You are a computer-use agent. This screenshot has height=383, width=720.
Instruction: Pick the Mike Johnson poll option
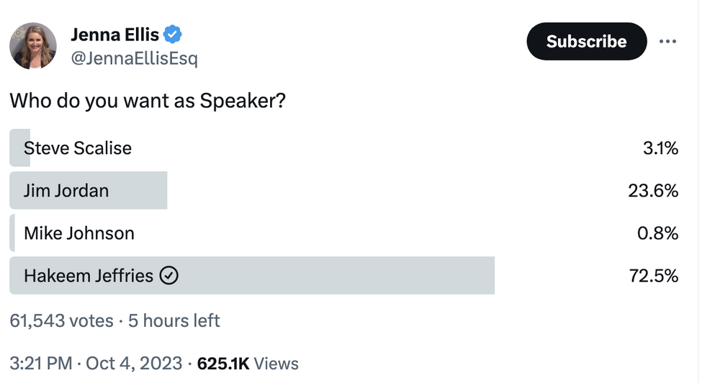point(79,233)
